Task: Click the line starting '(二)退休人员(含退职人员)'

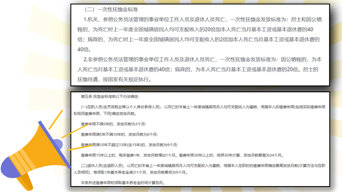Action: point(203,166)
